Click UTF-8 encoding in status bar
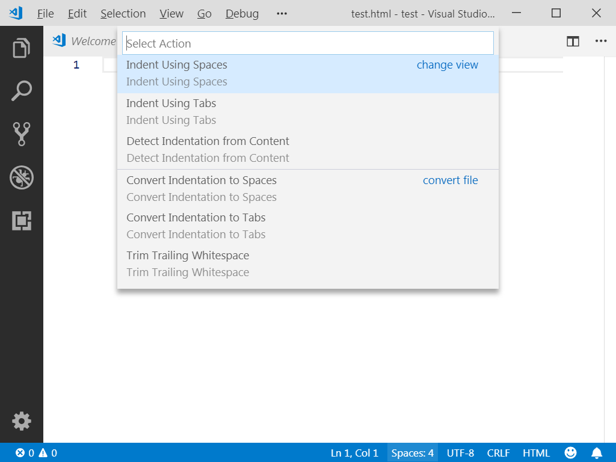Image resolution: width=616 pixels, height=462 pixels. 460,453
